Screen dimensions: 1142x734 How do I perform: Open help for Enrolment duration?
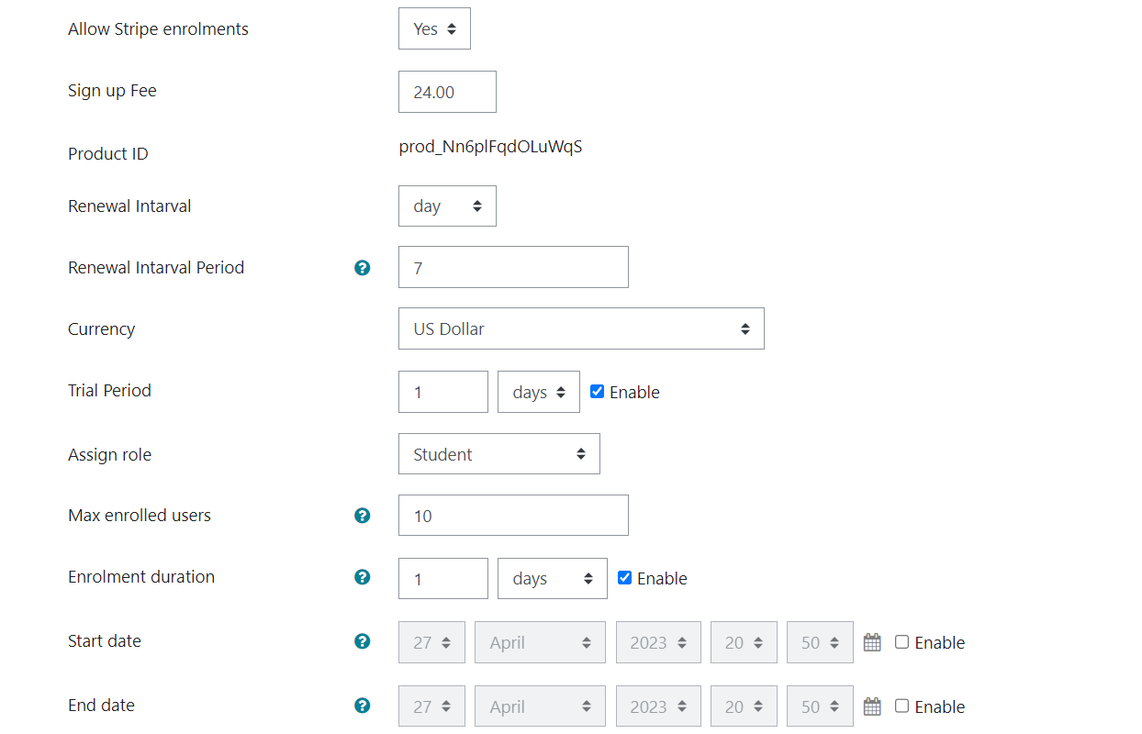(363, 577)
